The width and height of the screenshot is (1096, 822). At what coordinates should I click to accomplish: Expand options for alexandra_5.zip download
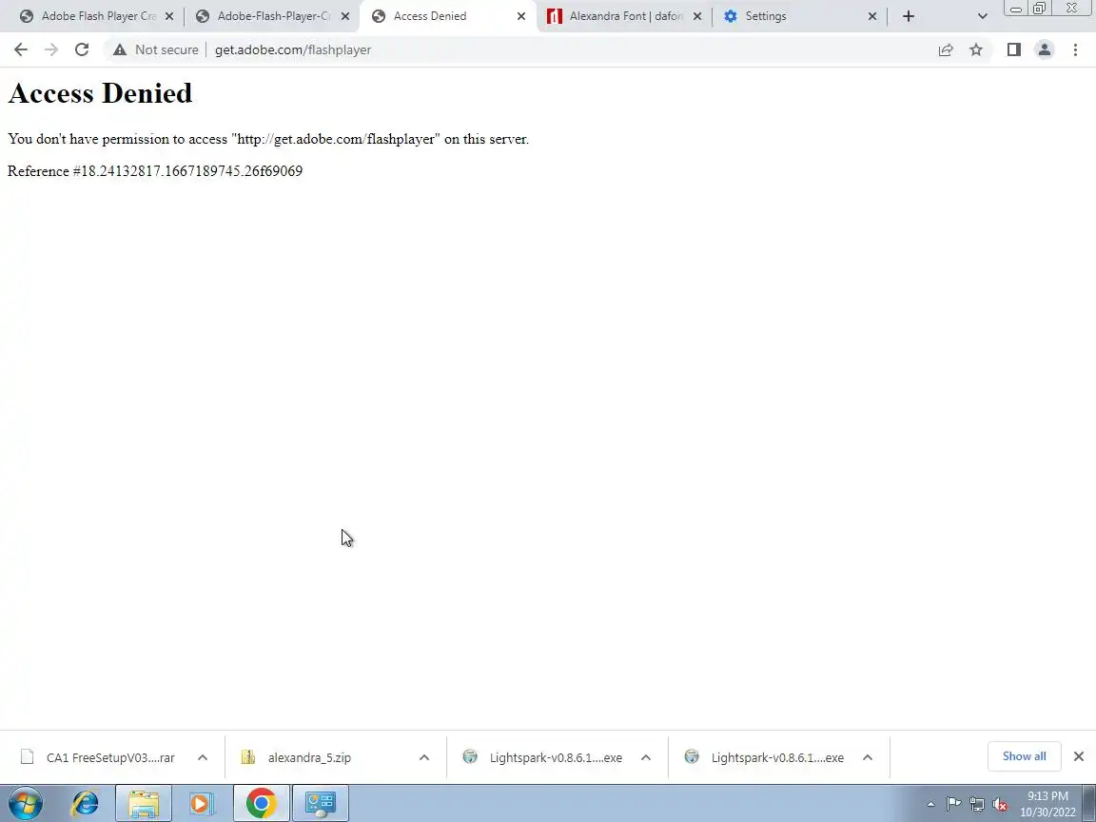pyautogui.click(x=424, y=757)
